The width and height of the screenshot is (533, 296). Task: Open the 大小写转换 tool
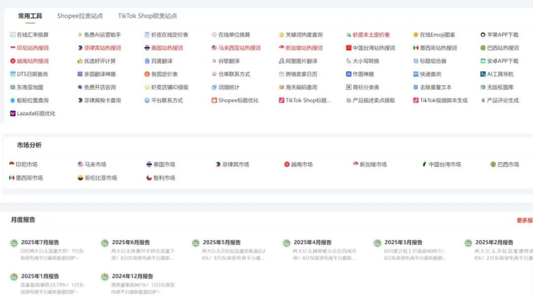click(366, 61)
